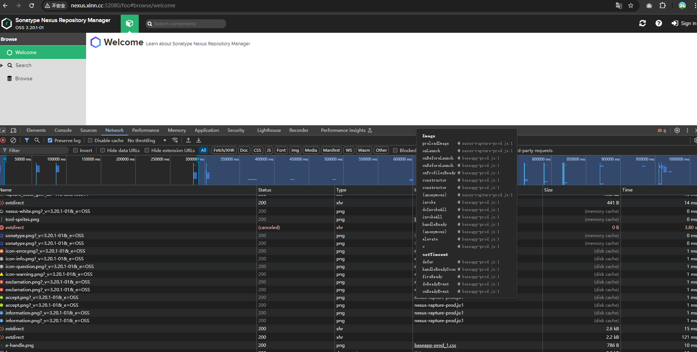
Task: Click the browser back arrow
Action: point(5,6)
